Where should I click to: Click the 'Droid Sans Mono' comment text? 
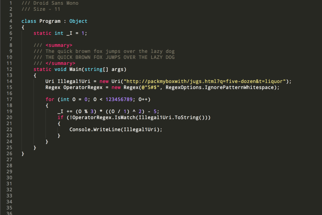(56, 3)
